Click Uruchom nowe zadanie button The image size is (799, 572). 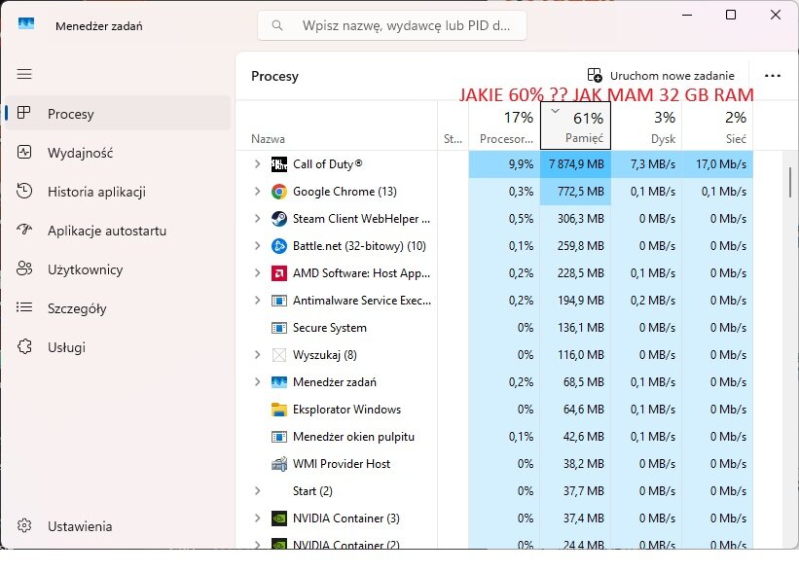tap(661, 76)
